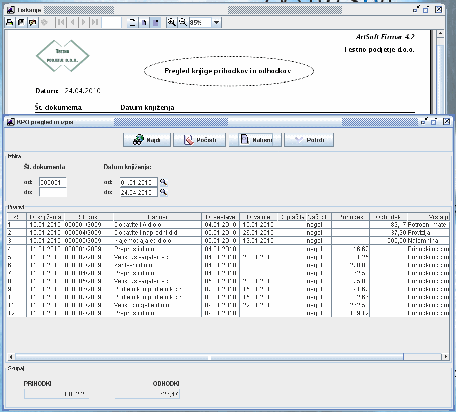Zoom in on the print preview
This screenshot has height=412, width=456.
[x=172, y=23]
